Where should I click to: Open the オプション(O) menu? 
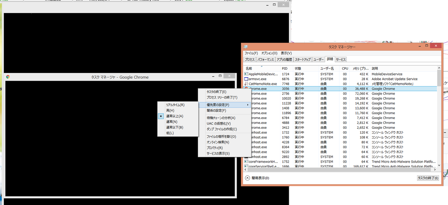[x=269, y=53]
